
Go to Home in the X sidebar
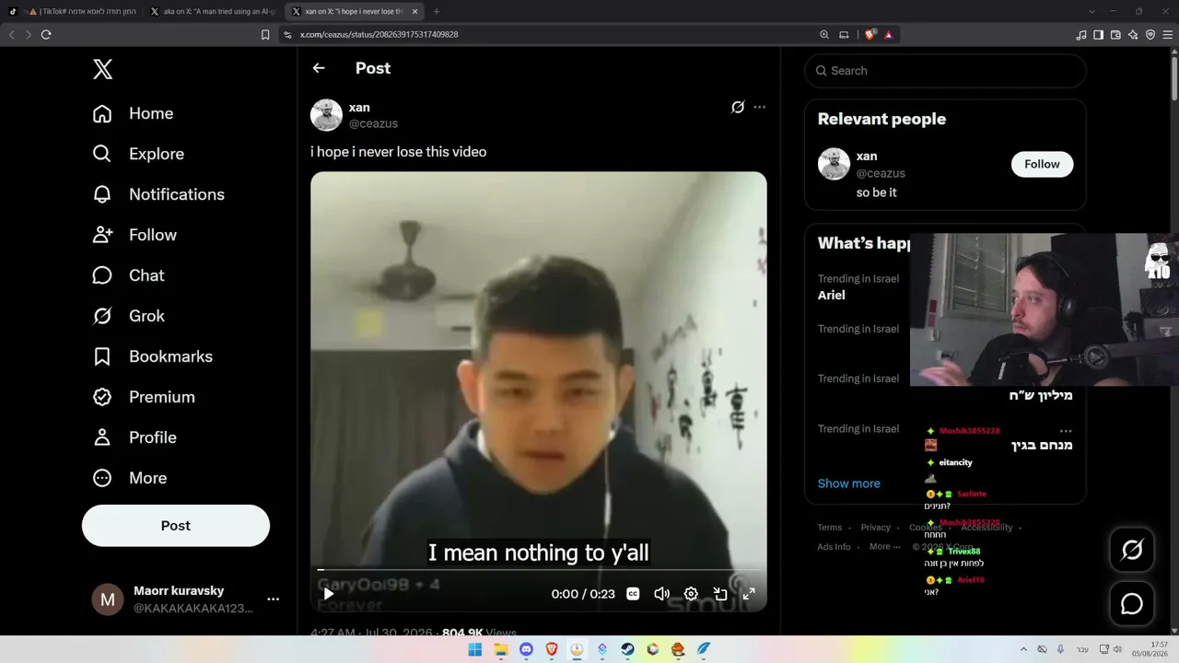coord(133,113)
